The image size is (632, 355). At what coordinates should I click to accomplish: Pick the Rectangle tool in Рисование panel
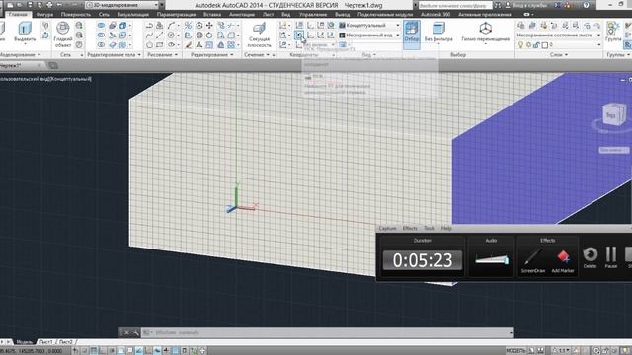click(x=160, y=45)
